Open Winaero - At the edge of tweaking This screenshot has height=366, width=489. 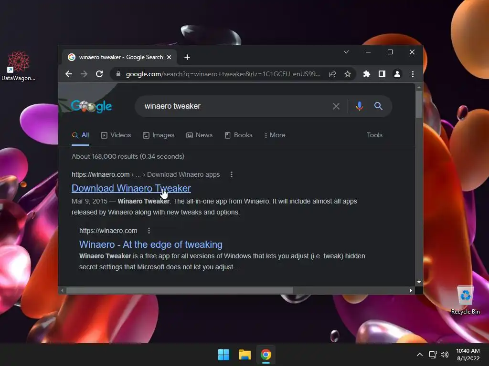(150, 244)
